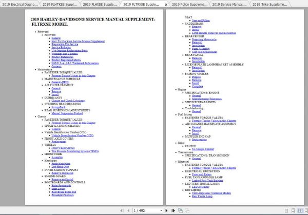Open Latch Handle Removal and Installation link

pyautogui.click(x=214, y=33)
